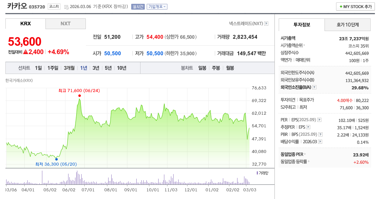
Task: Click the 최저 36,300 (05/20) marker
Action: coord(57,159)
